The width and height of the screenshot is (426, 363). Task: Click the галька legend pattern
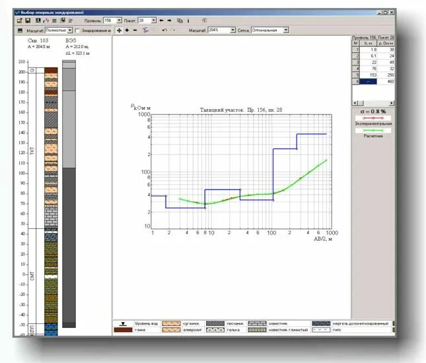[x=215, y=330]
